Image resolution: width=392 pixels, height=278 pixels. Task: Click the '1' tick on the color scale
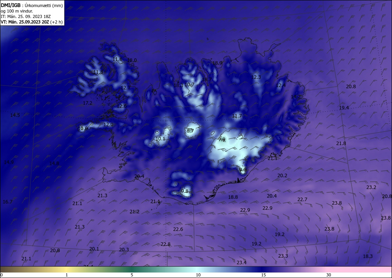tap(67, 275)
